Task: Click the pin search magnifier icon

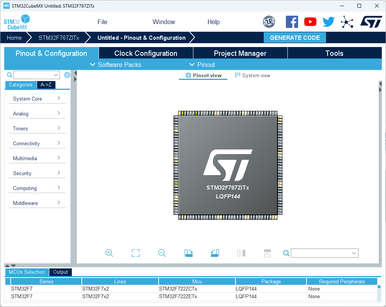Action: click(286, 253)
